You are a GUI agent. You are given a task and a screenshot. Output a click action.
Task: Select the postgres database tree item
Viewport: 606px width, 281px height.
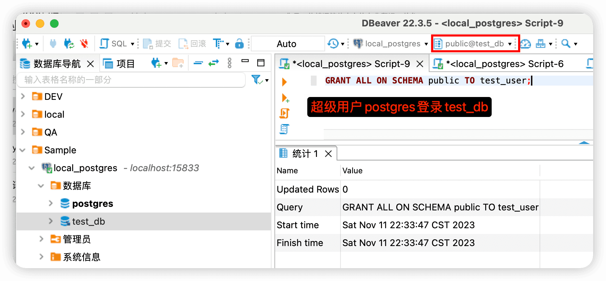[x=87, y=204]
